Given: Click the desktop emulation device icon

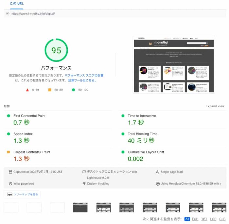Looking at the screenshot, I should tap(84, 172).
